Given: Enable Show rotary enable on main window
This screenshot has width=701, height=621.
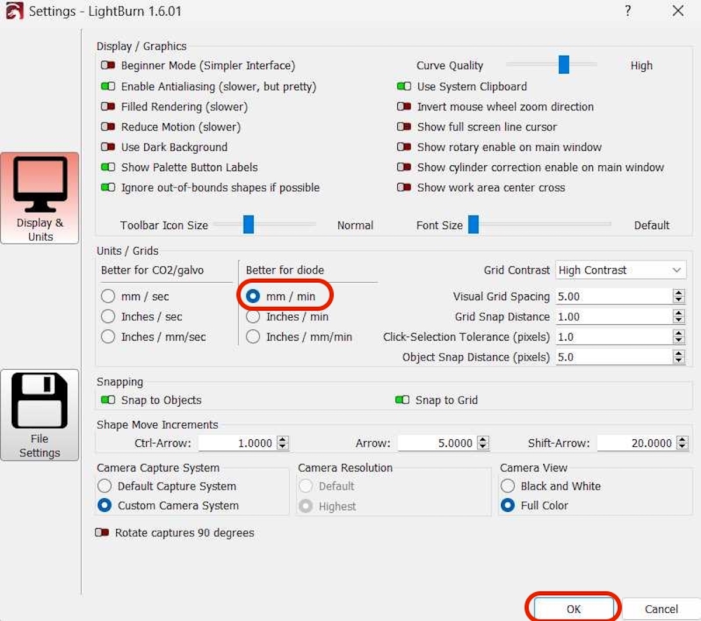Looking at the screenshot, I should pos(404,147).
